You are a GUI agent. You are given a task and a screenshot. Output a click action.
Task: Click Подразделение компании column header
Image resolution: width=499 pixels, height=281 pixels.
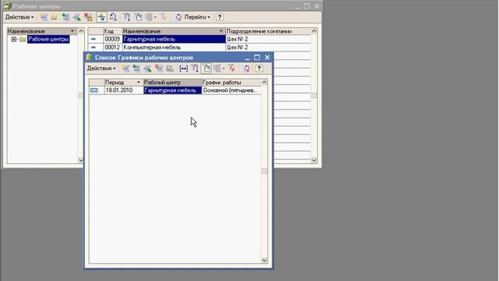[268, 31]
